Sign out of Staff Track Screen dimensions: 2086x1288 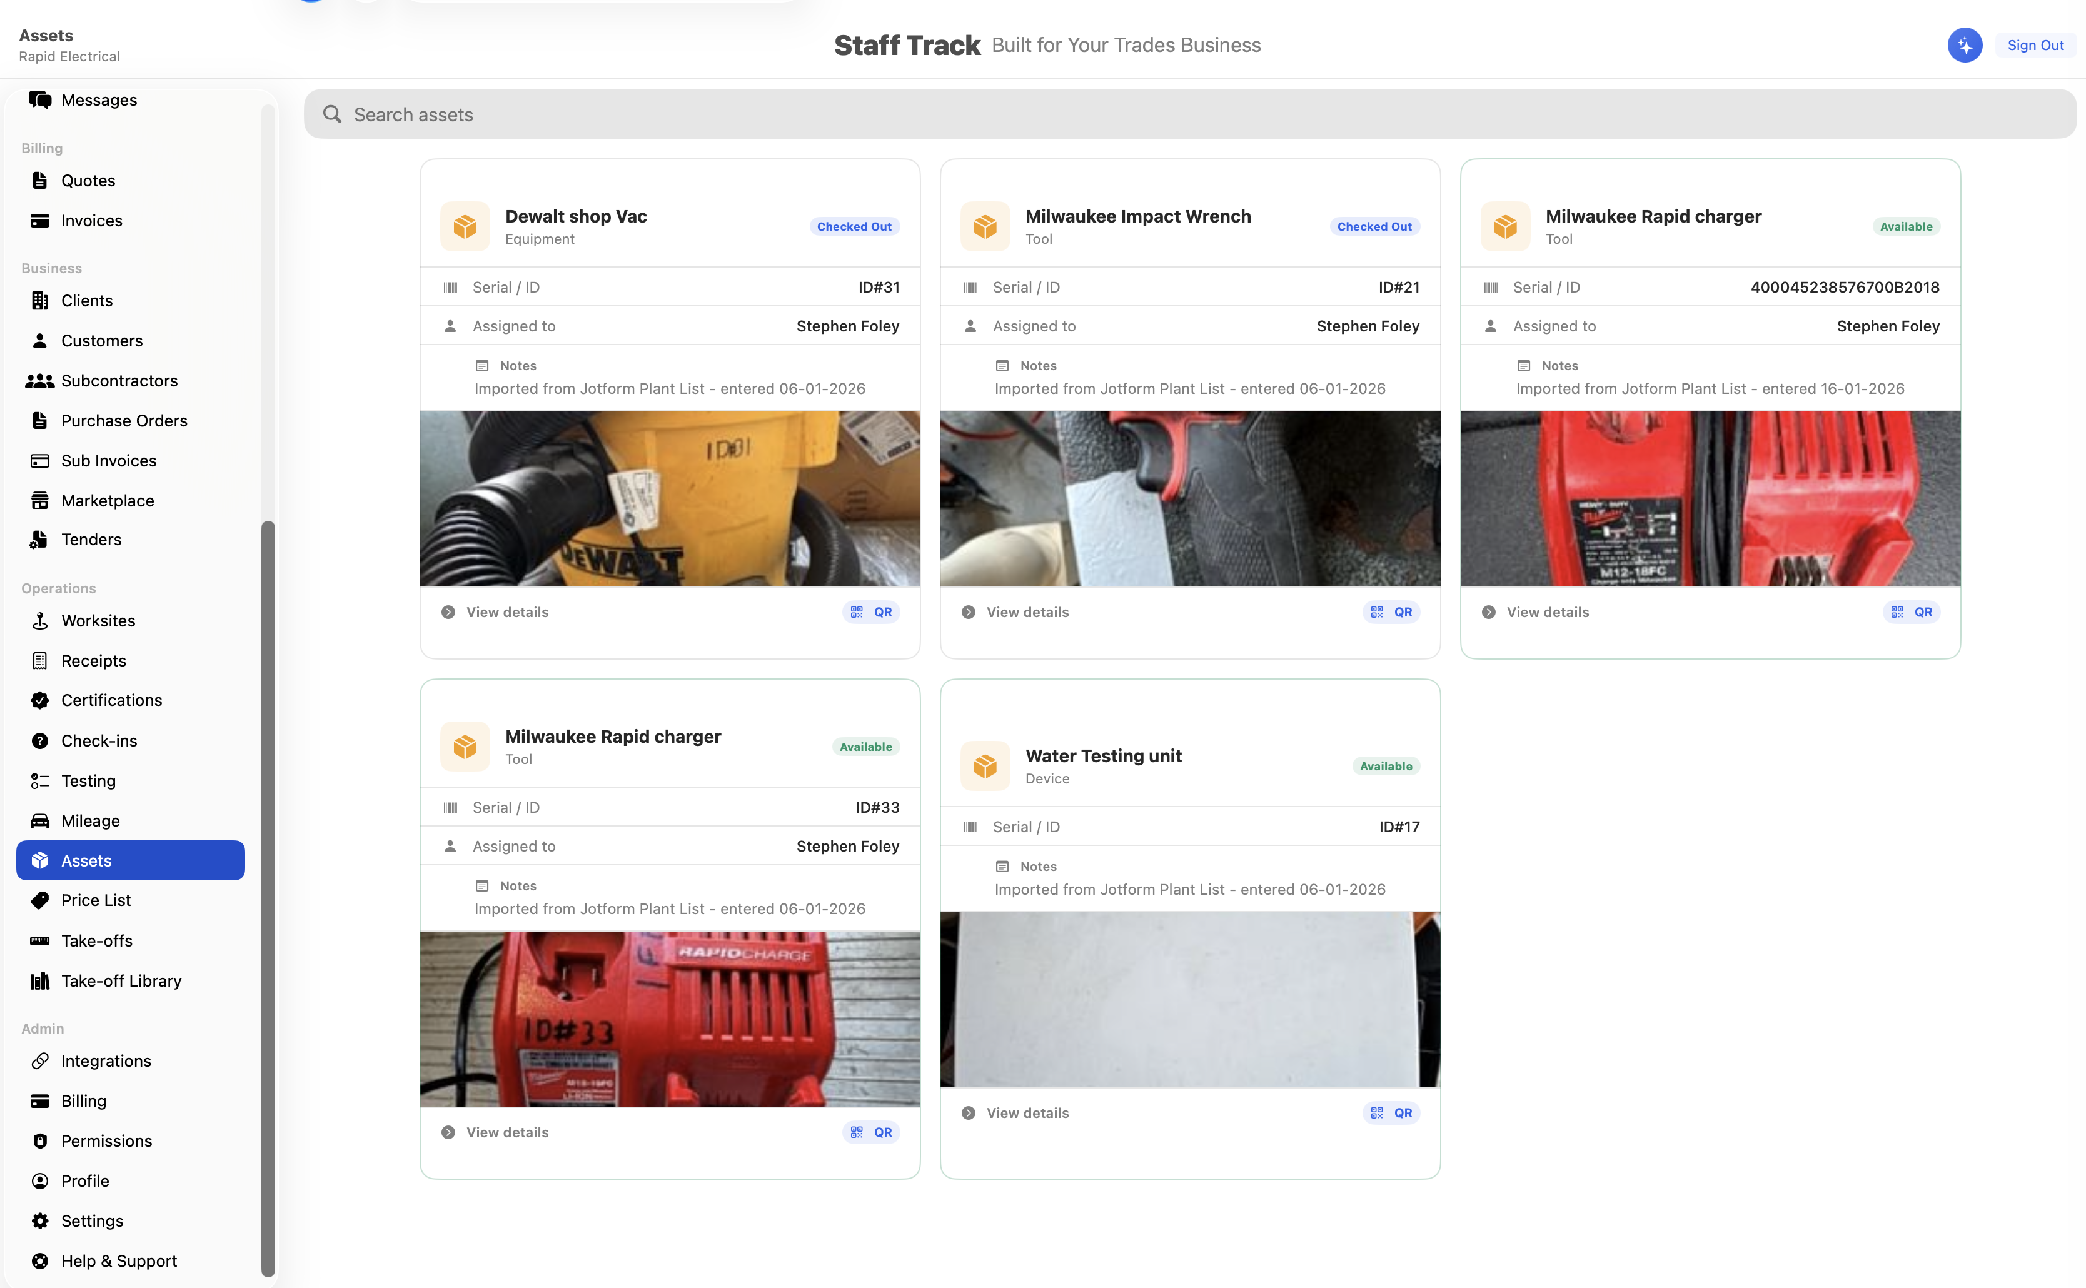(x=2035, y=45)
